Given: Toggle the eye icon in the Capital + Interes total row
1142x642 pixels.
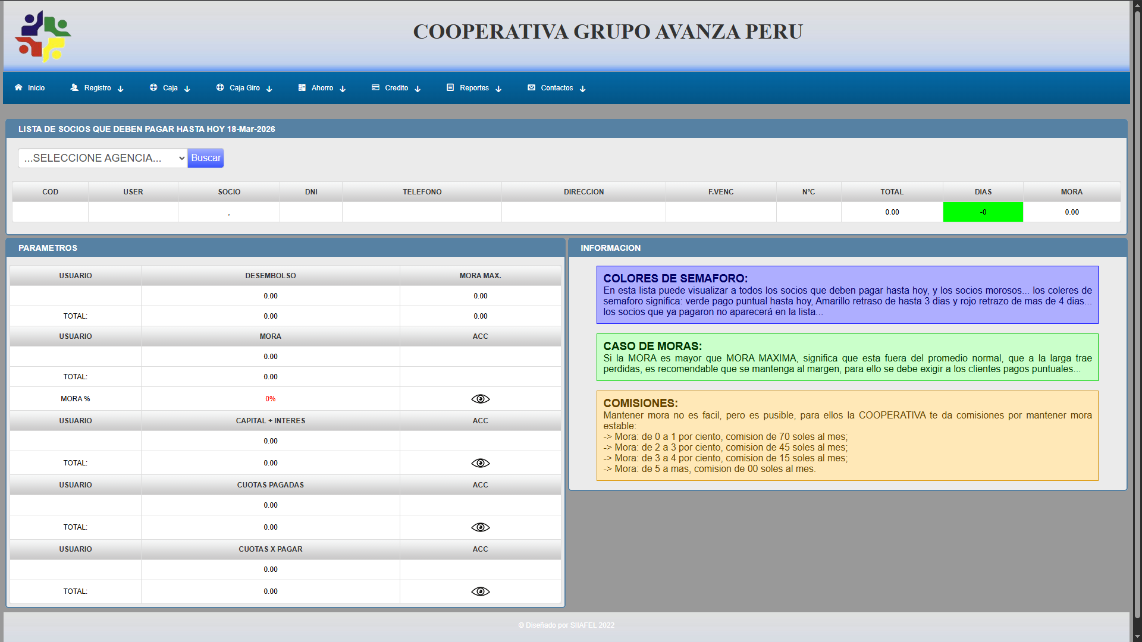Looking at the screenshot, I should (x=480, y=463).
